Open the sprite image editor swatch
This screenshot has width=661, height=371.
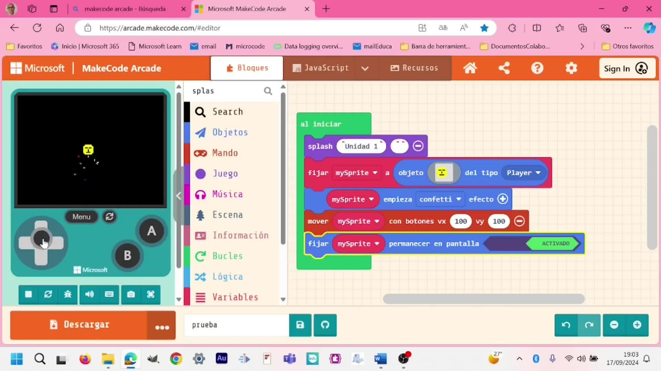442,173
